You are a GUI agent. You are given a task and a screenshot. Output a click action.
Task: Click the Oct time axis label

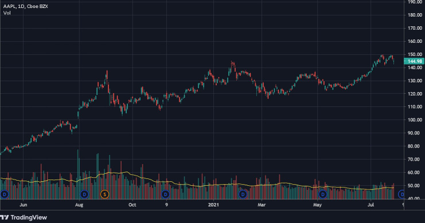[132, 205]
